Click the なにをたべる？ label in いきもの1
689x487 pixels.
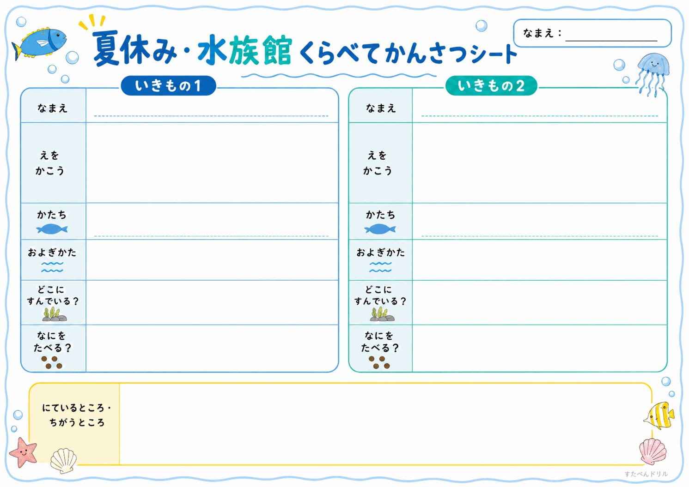tap(52, 342)
